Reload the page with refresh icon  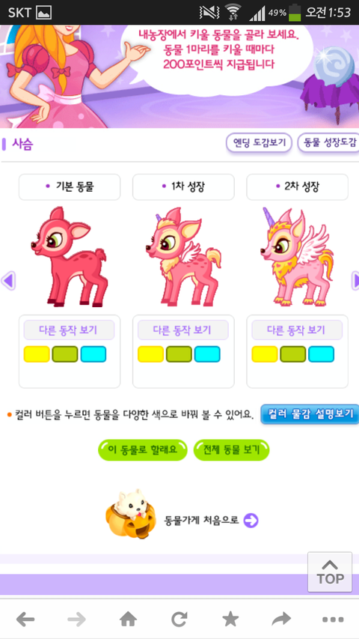point(179,620)
